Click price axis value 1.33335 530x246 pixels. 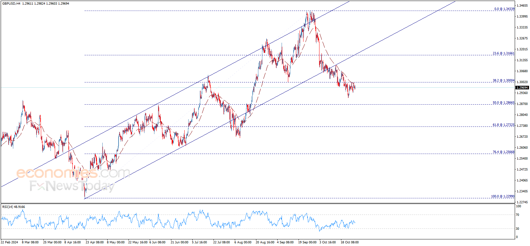coord(522,27)
